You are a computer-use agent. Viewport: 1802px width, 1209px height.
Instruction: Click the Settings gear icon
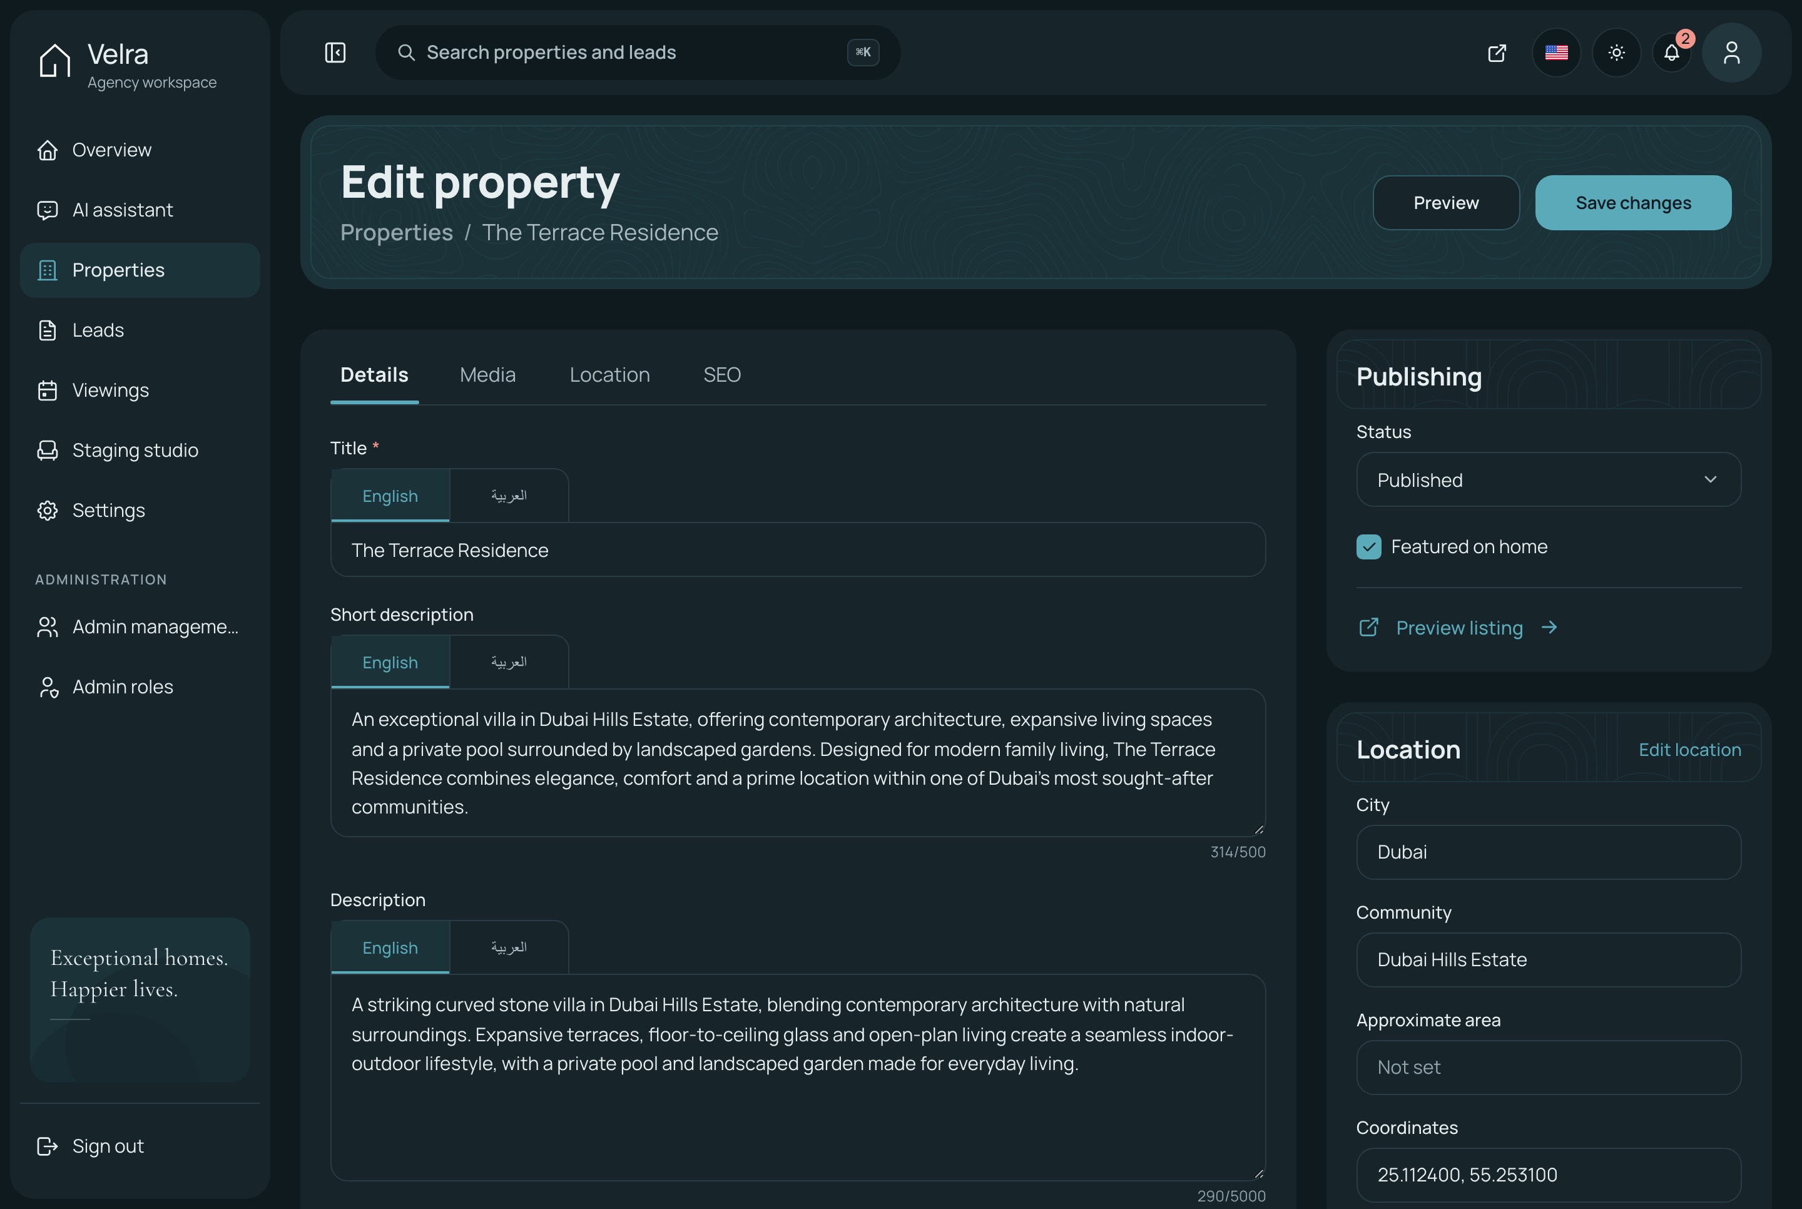pyautogui.click(x=48, y=511)
